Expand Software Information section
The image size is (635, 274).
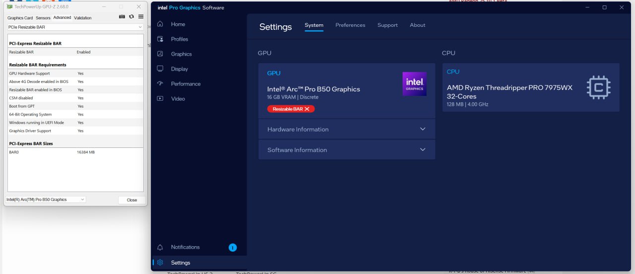346,150
